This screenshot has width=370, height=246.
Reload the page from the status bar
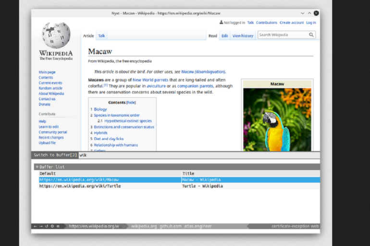pos(47,226)
